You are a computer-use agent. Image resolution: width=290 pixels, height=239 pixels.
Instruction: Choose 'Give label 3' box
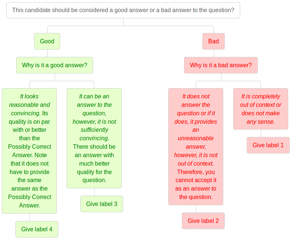pyautogui.click(x=102, y=204)
